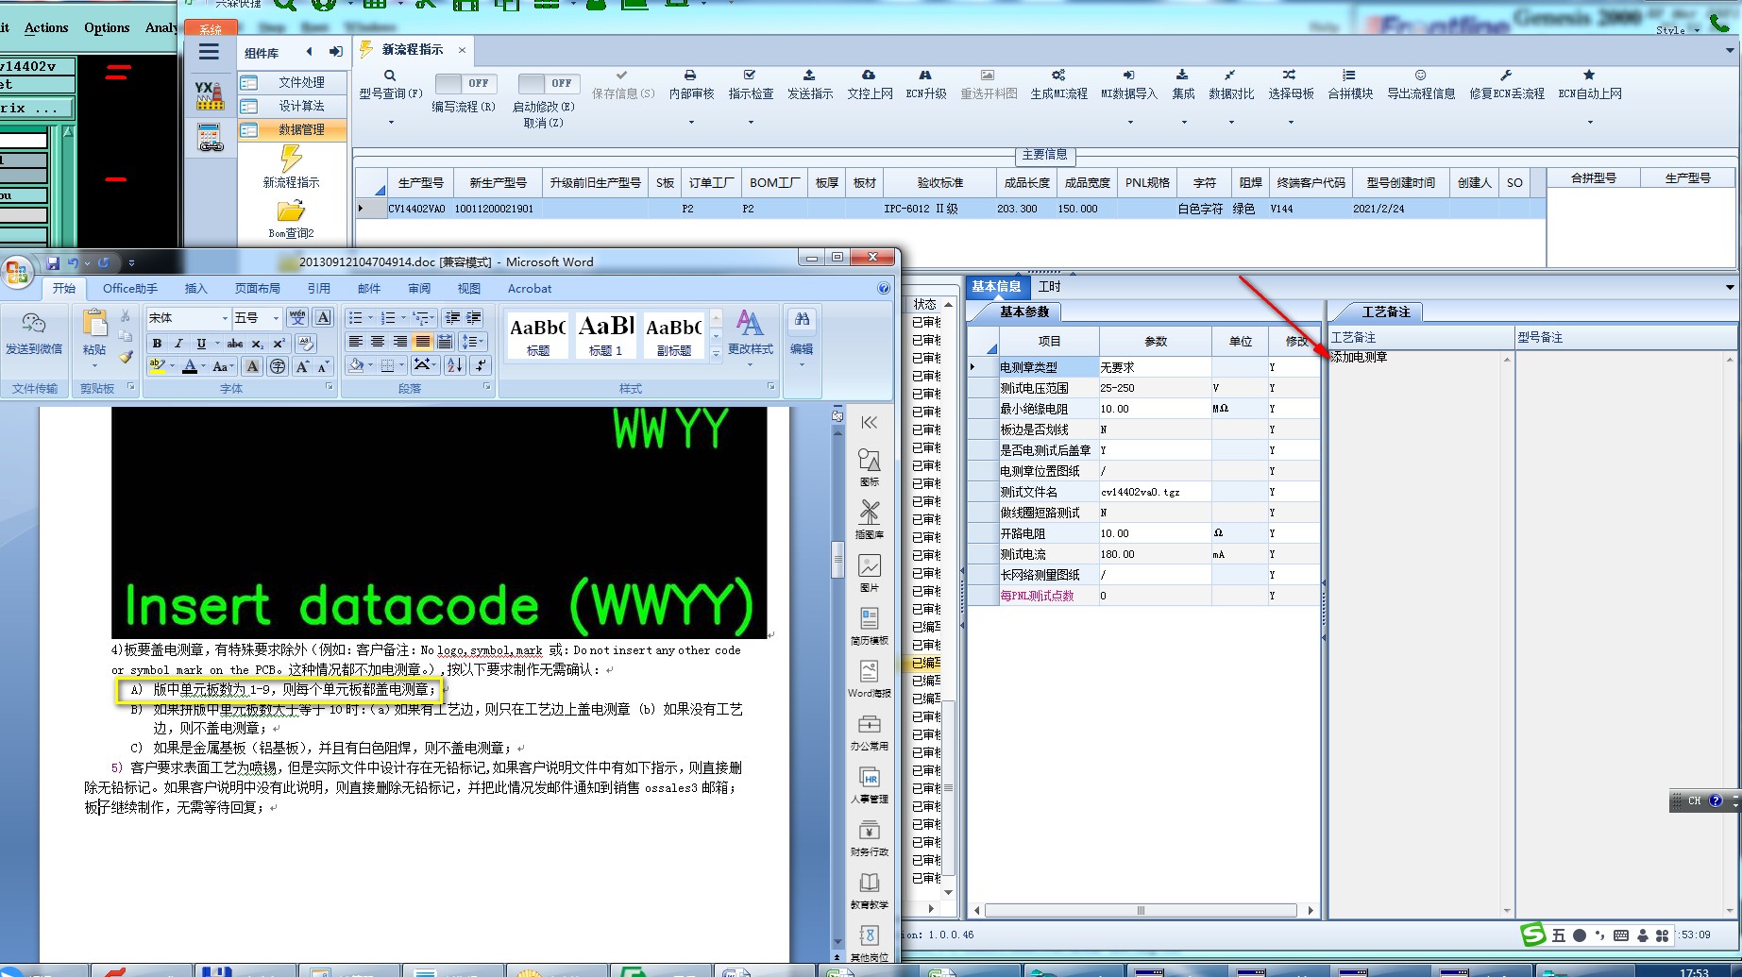Open font size 五号 dropdown
Viewport: 1742px width, 977px height.
(x=276, y=318)
